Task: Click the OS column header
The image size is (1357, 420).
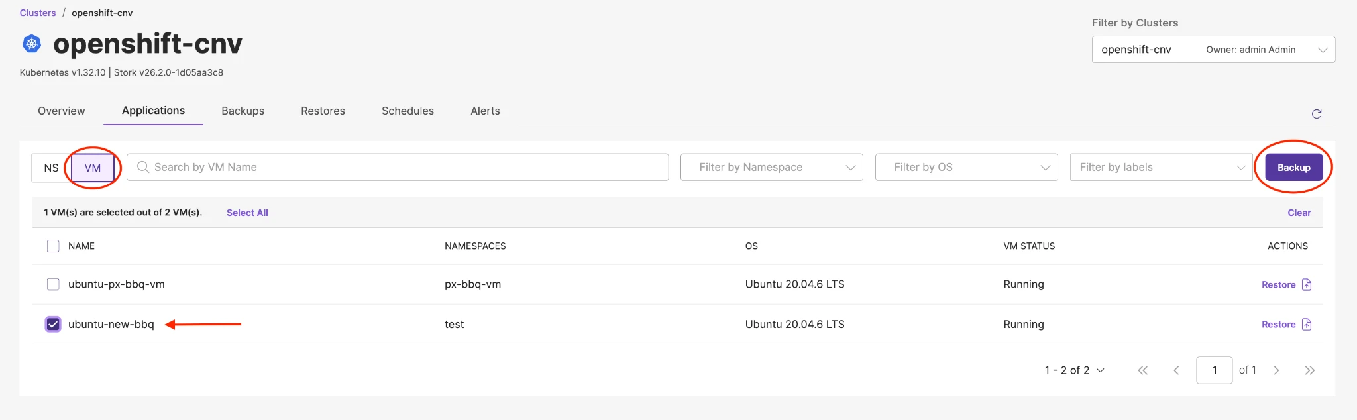Action: click(x=751, y=246)
